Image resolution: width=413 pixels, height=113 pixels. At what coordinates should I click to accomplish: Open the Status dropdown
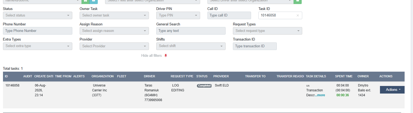[x=38, y=15]
